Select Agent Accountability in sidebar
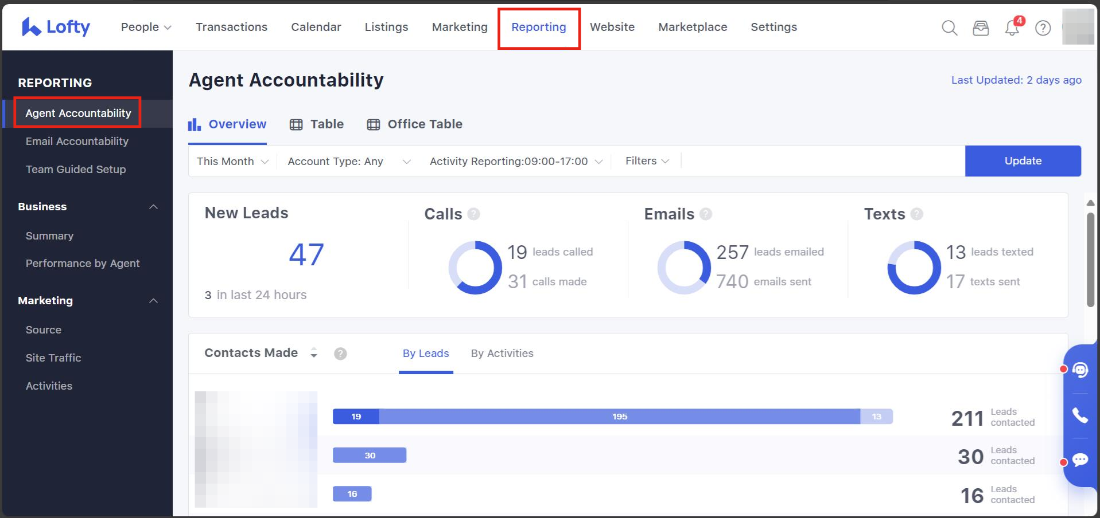 78,113
